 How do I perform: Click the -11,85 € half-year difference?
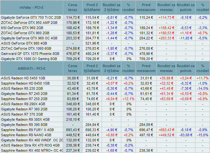[186, 38]
